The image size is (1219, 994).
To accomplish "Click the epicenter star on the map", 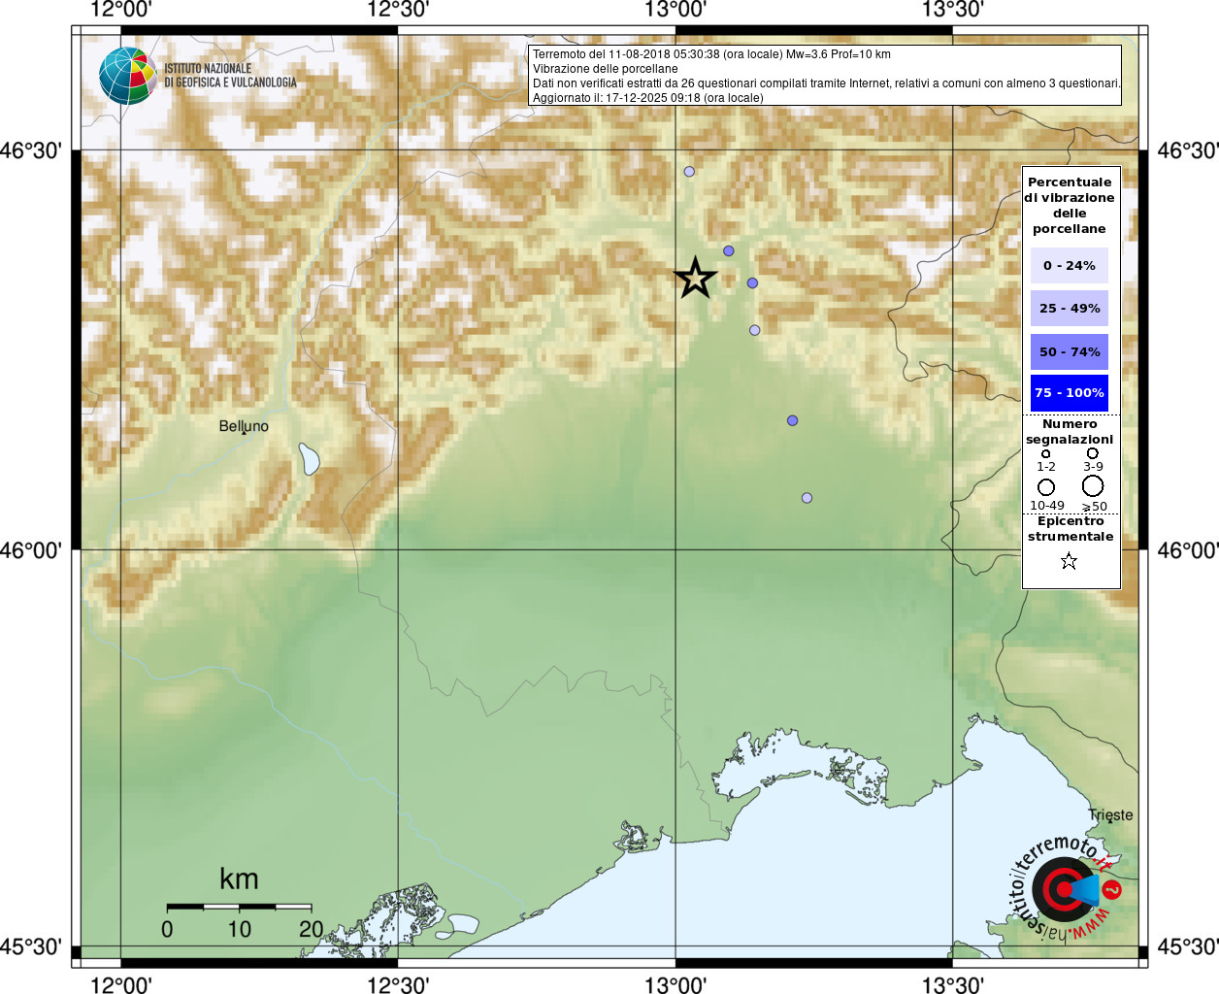I will point(695,279).
